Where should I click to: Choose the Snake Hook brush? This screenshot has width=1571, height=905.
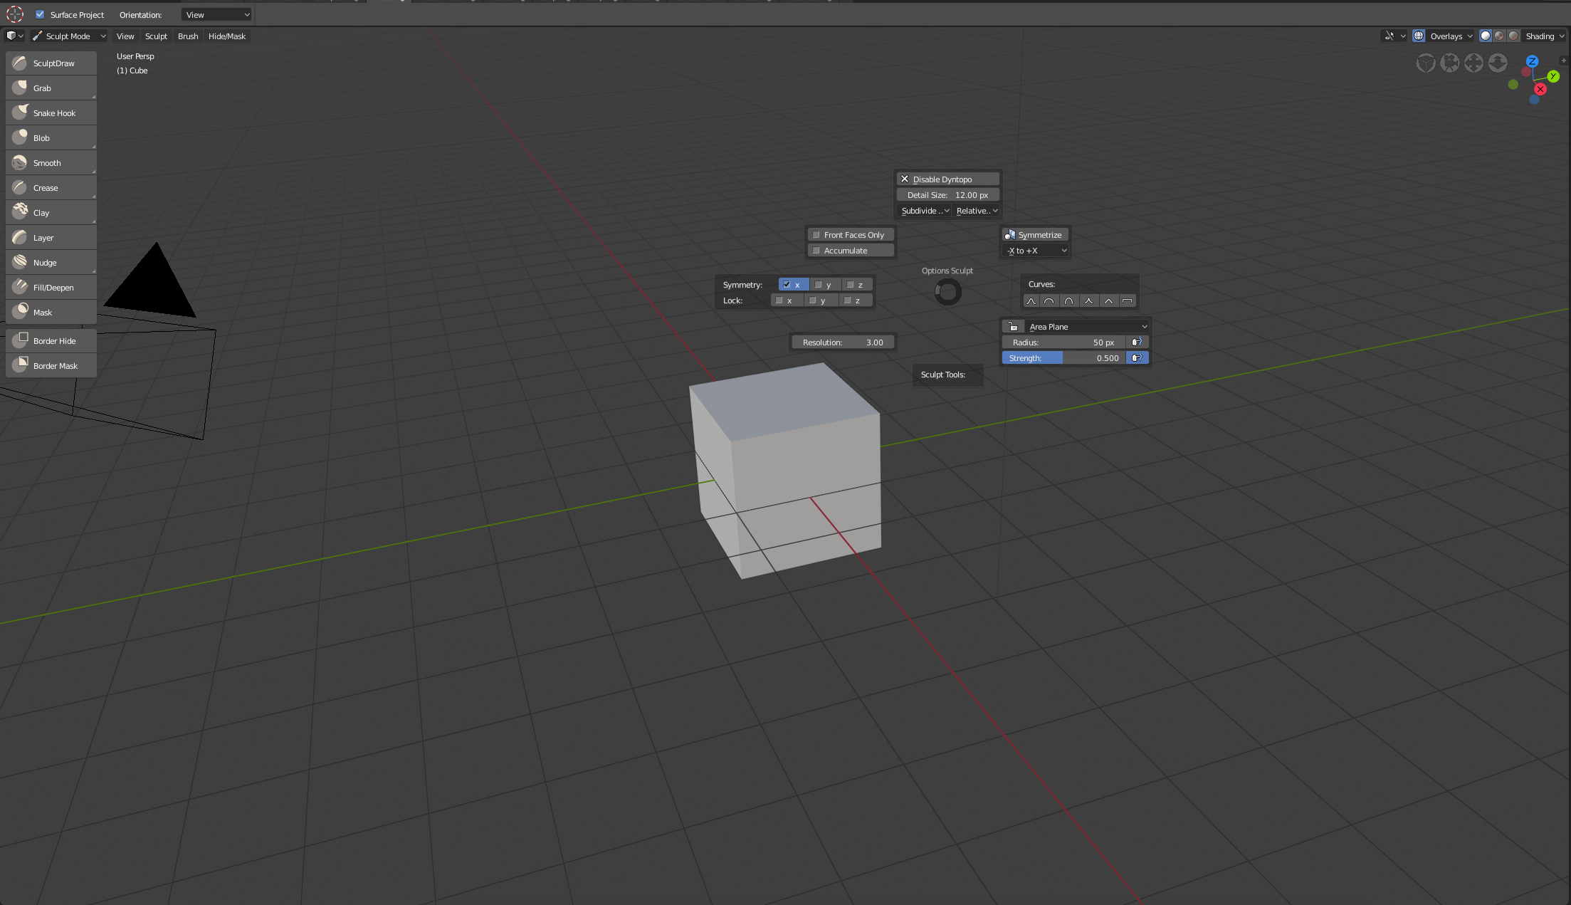(x=51, y=113)
